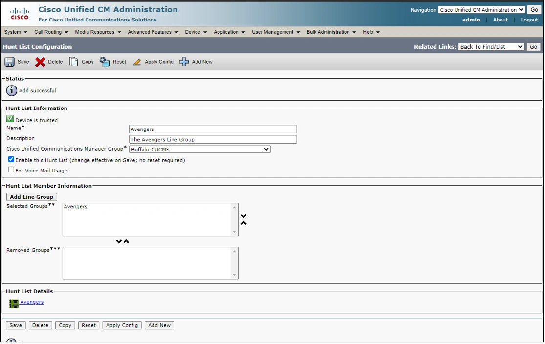Click Go button next to Related Links
The image size is (545, 344).
534,47
